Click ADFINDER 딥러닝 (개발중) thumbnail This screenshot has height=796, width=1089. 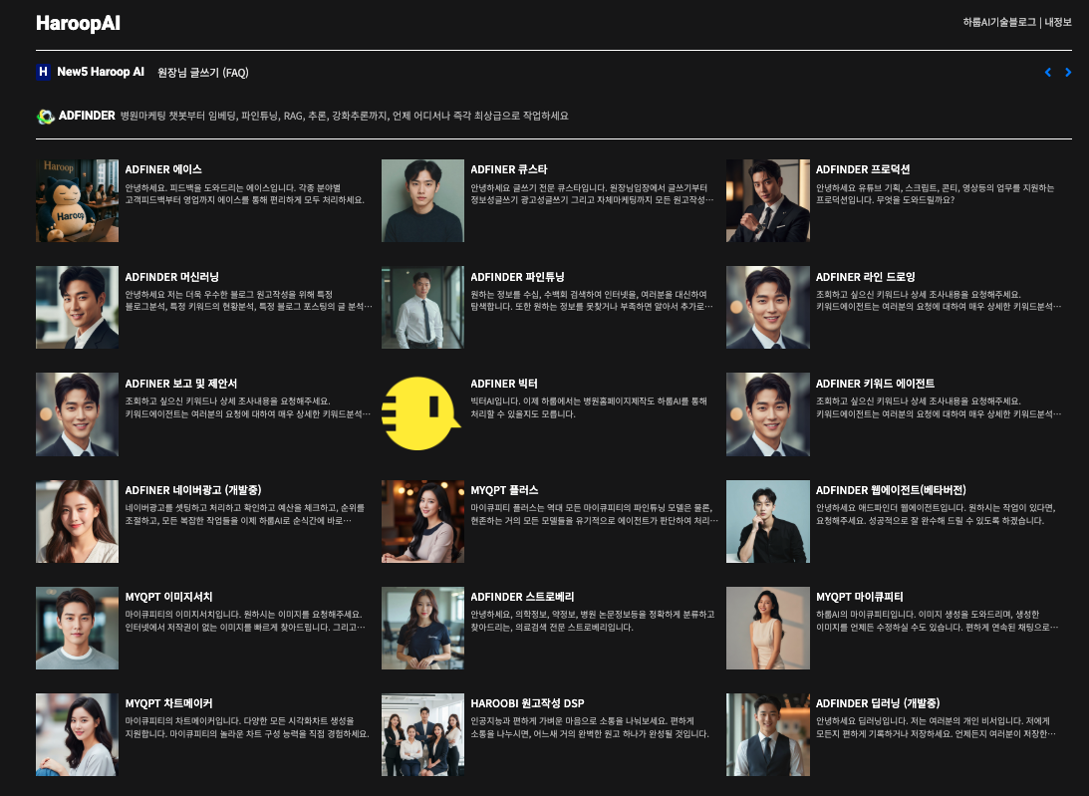[768, 734]
